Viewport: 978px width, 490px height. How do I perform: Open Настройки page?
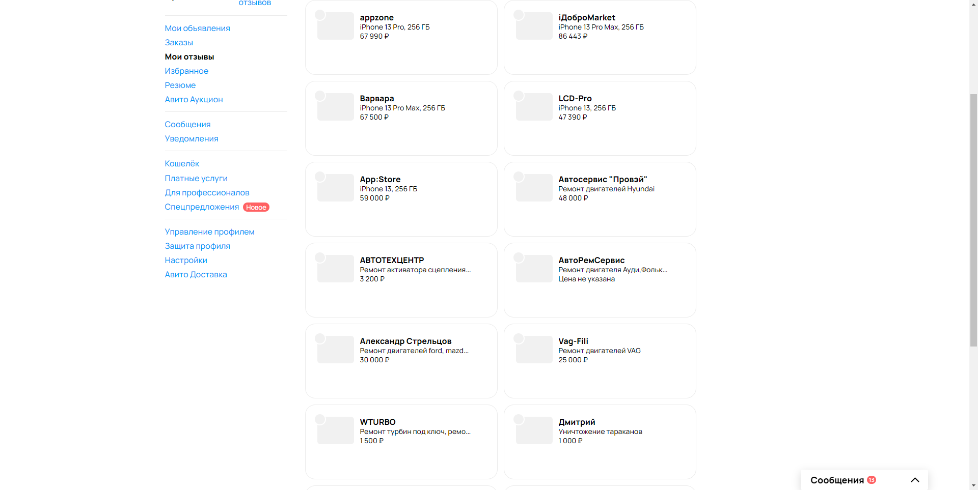point(186,260)
